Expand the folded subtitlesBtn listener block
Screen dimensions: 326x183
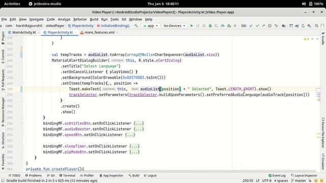point(139,123)
